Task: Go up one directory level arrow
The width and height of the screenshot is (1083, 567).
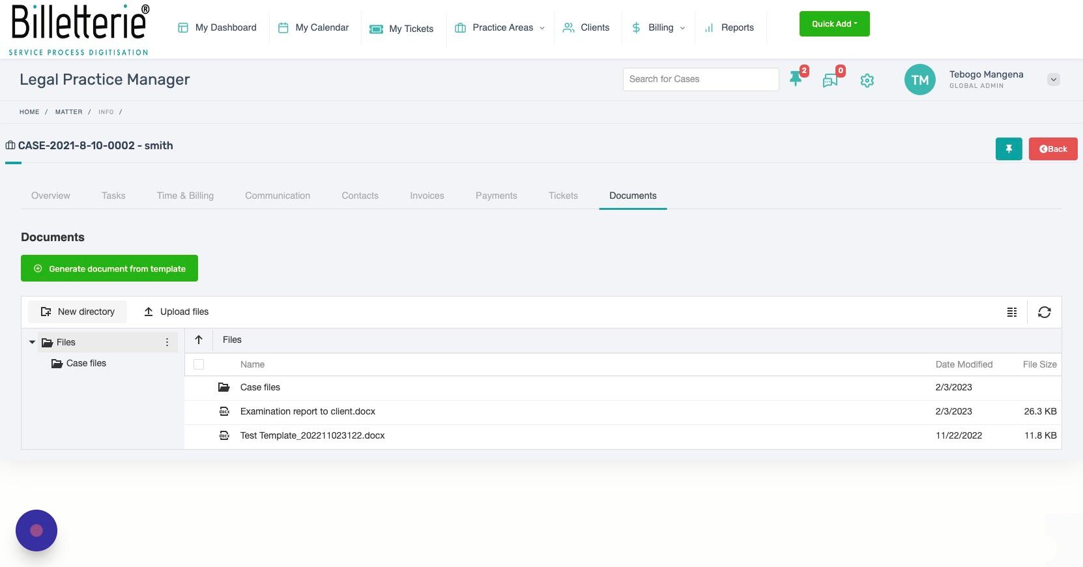Action: click(x=199, y=340)
